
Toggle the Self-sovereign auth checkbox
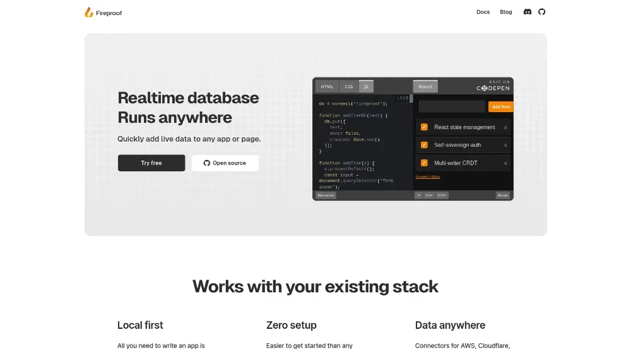(424, 145)
